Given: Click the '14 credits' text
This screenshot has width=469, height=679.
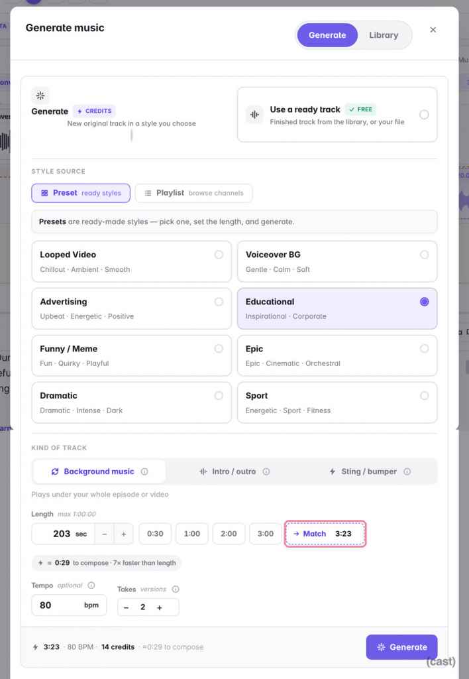Looking at the screenshot, I should (118, 647).
